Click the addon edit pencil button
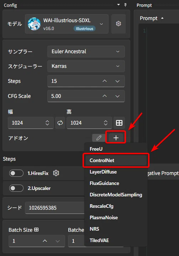This screenshot has width=179, height=256. coord(99,138)
